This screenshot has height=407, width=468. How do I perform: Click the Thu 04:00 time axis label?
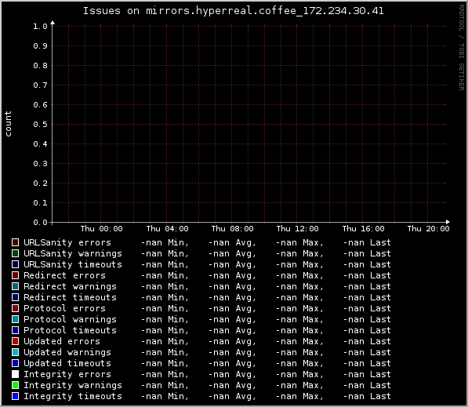(x=167, y=229)
